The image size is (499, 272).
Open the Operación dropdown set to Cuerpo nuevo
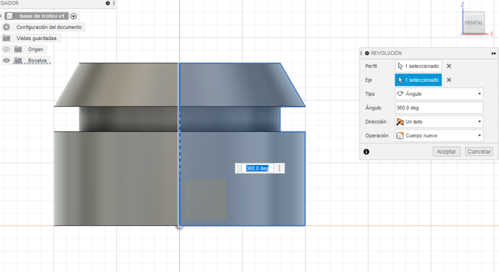tap(439, 136)
